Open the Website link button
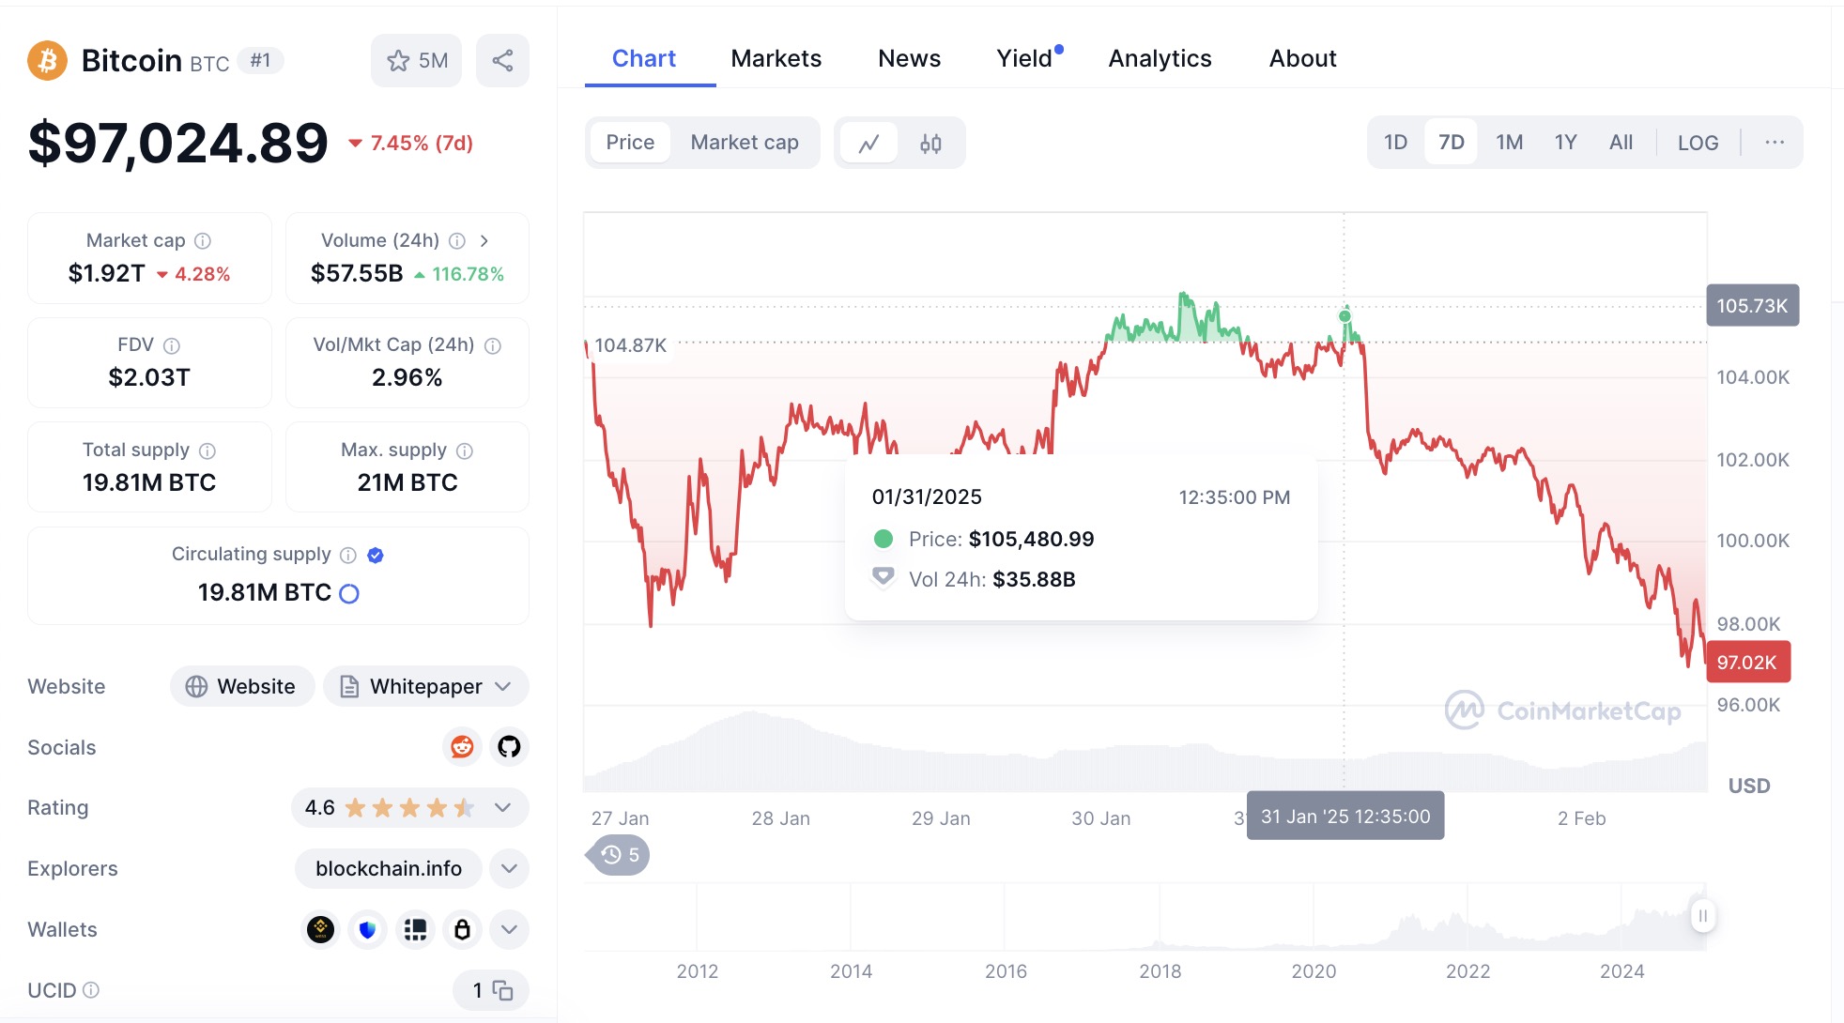This screenshot has width=1844, height=1023. (242, 686)
